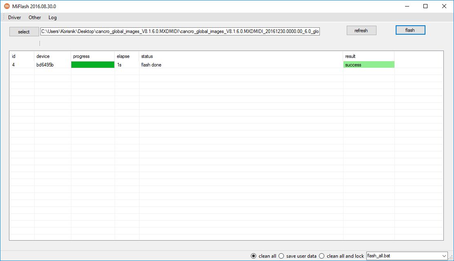Screen dimensions: 454x261
Task: Click the 'device' column header
Action: [x=52, y=56]
